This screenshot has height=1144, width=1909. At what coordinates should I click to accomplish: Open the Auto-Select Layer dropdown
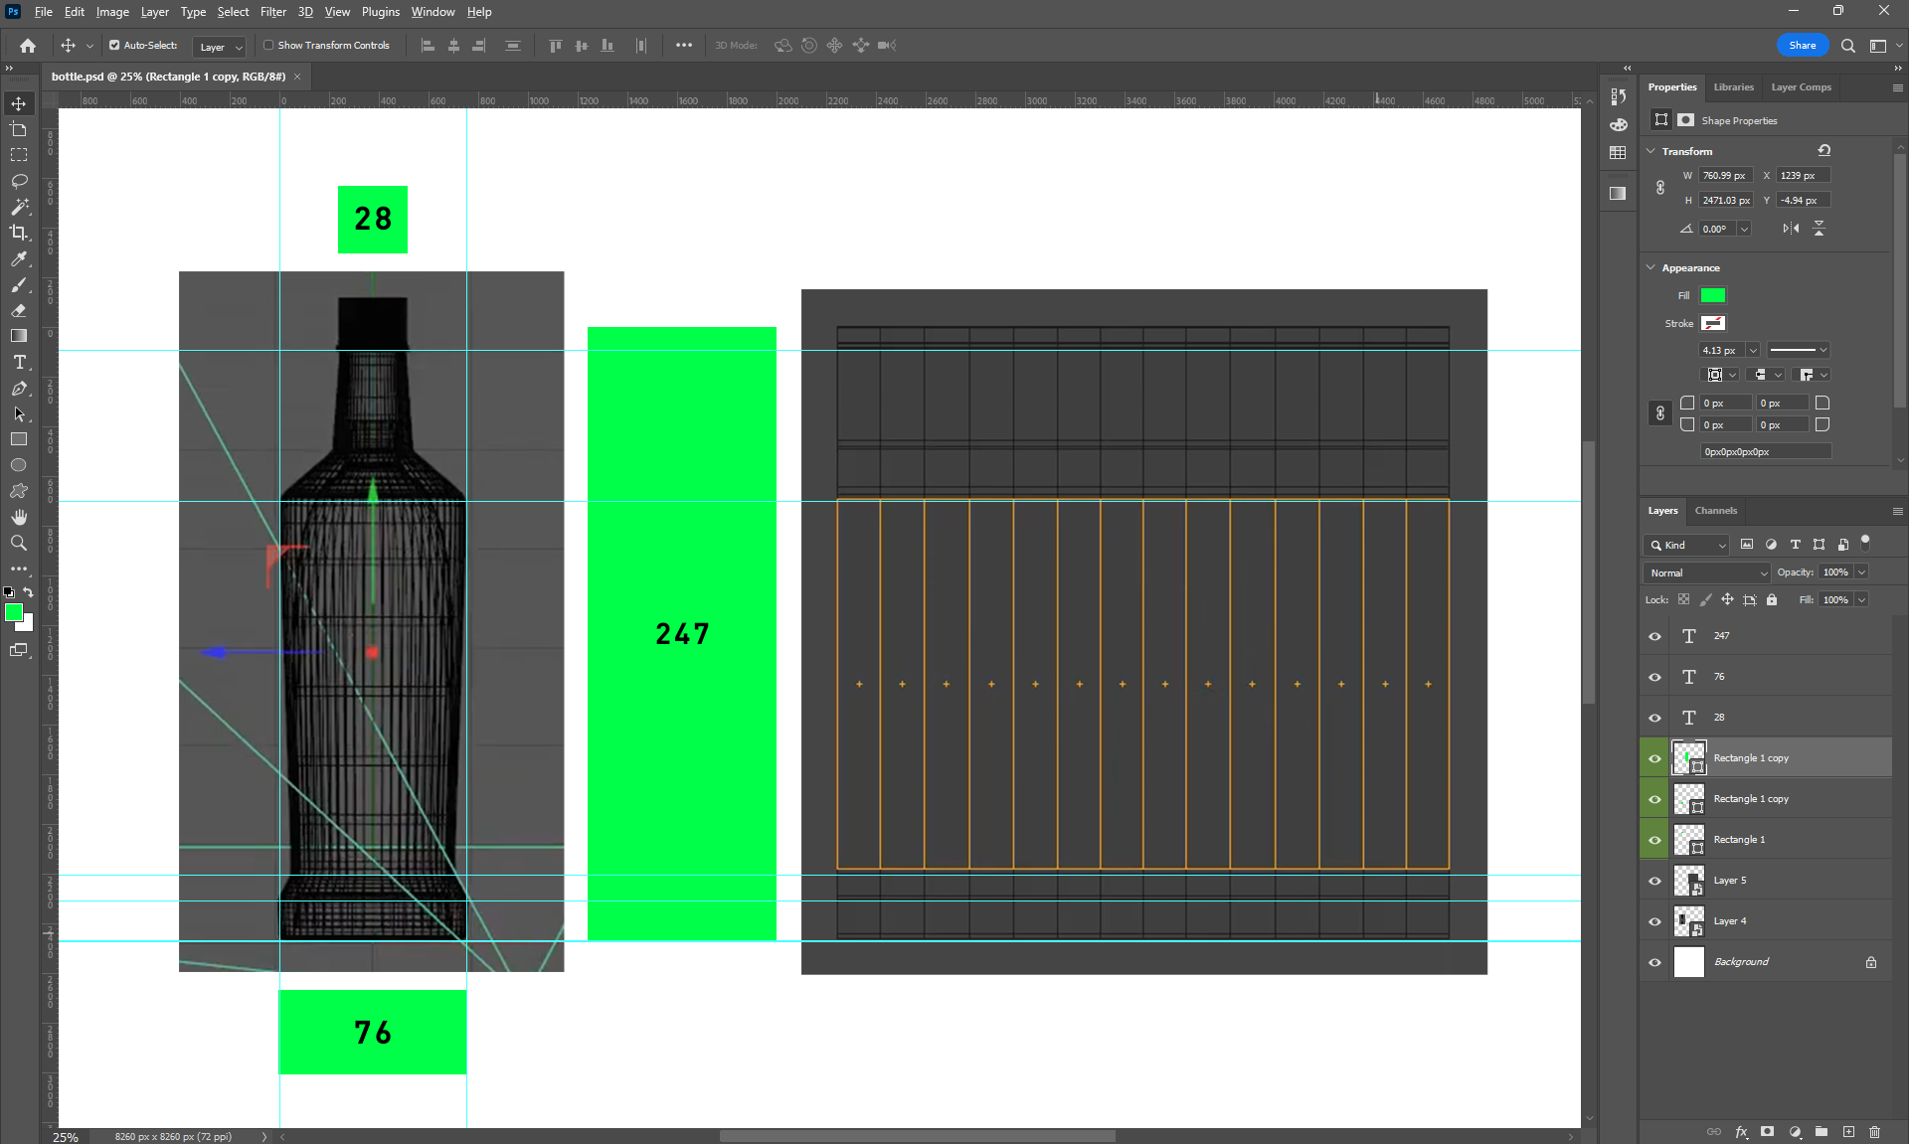[x=220, y=47]
